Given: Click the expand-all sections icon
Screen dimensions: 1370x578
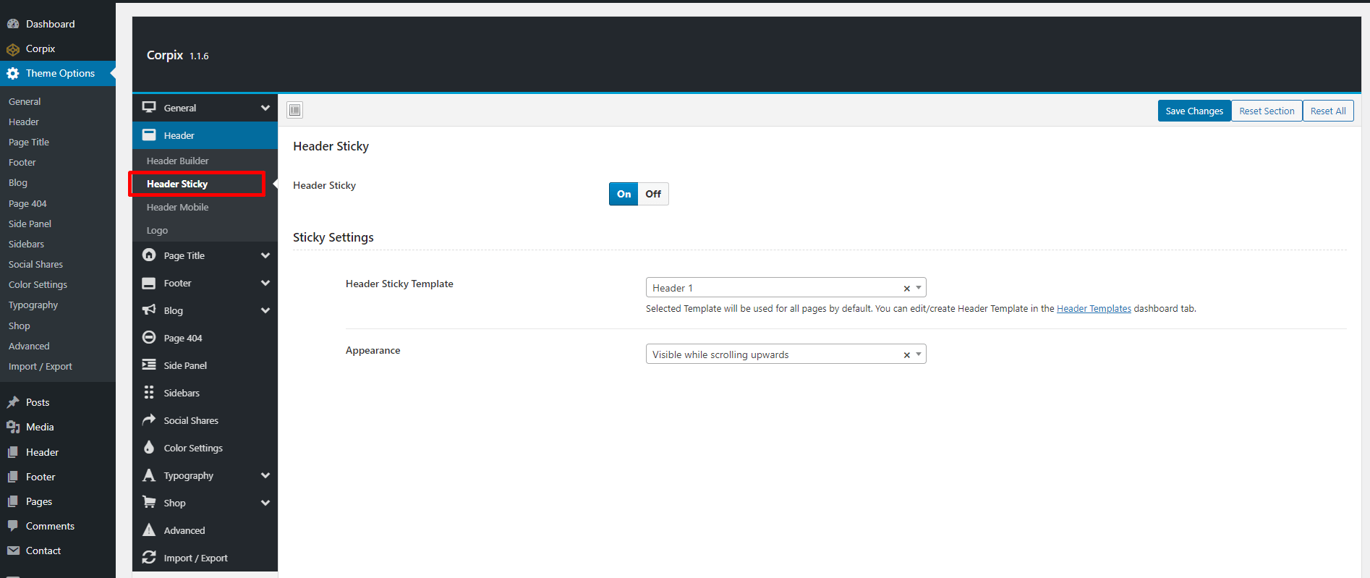Looking at the screenshot, I should (x=294, y=110).
